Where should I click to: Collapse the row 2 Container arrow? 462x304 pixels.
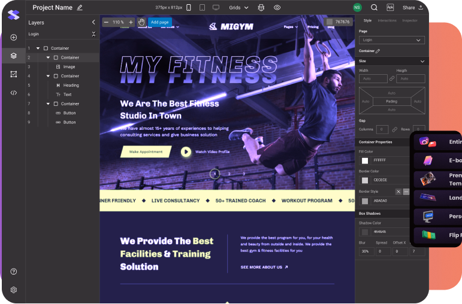coord(48,57)
